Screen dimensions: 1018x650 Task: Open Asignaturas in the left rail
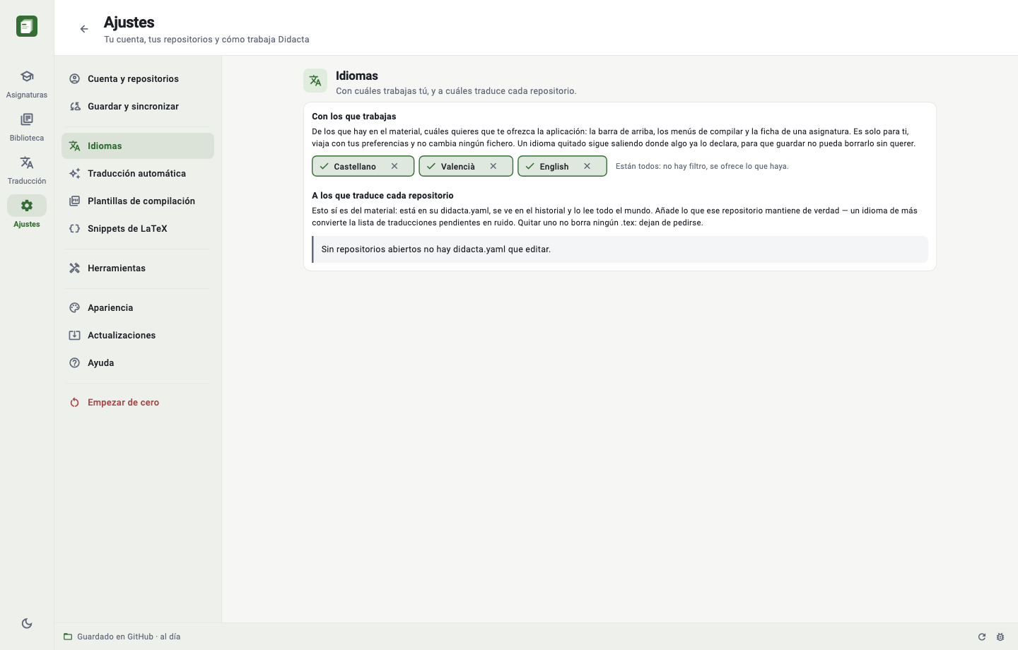point(27,83)
